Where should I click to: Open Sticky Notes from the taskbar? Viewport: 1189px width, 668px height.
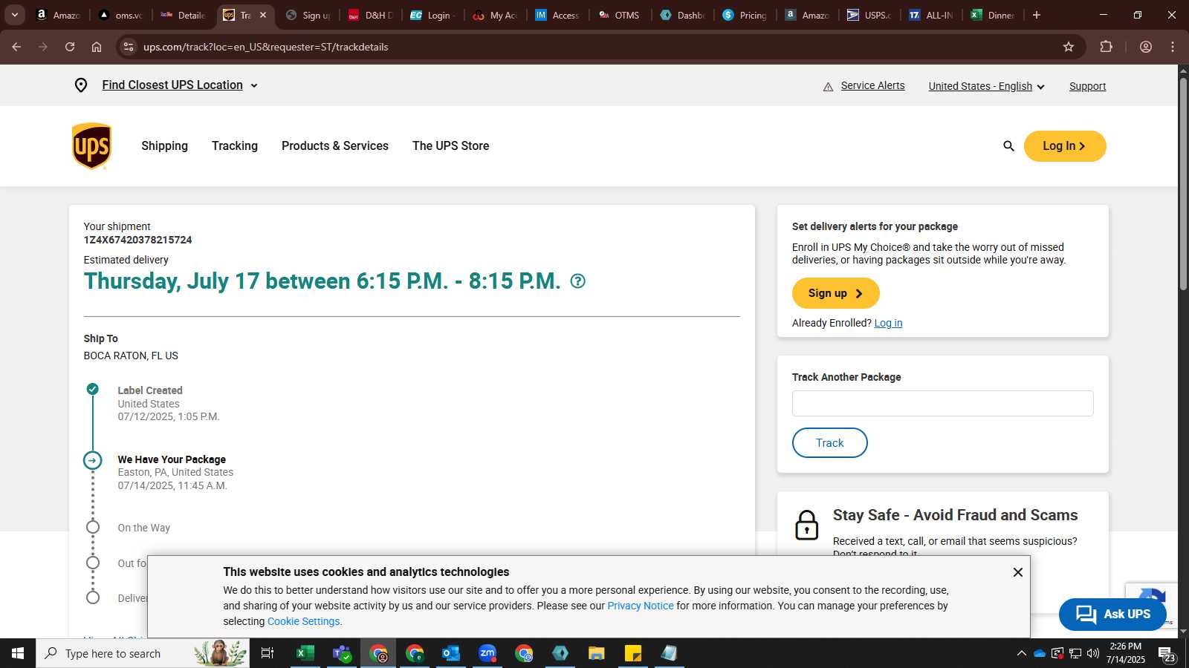pos(633,653)
